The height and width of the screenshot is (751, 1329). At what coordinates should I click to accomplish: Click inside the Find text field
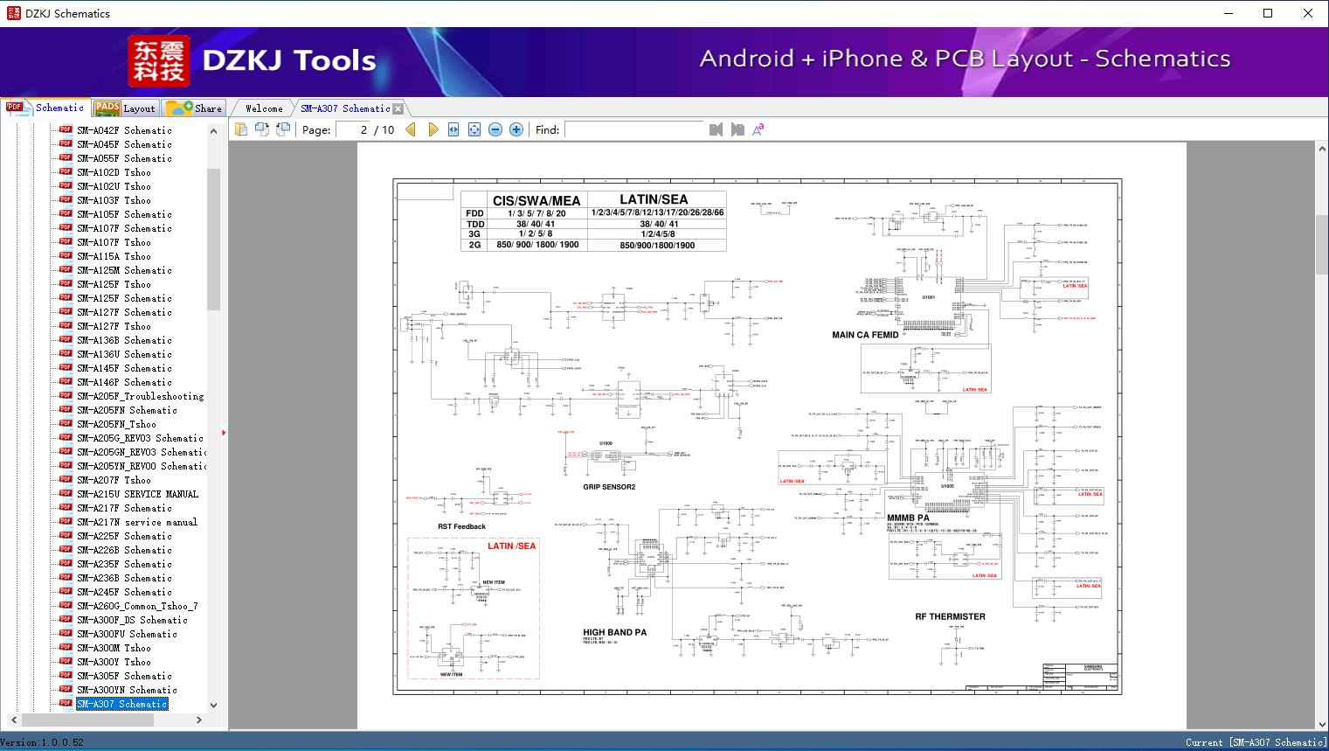633,129
